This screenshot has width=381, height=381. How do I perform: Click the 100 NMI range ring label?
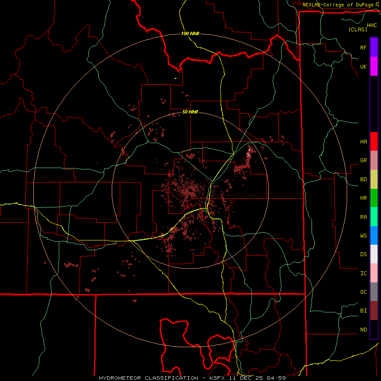tap(190, 33)
